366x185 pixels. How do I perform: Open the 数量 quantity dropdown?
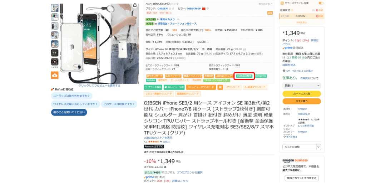pos(302,86)
